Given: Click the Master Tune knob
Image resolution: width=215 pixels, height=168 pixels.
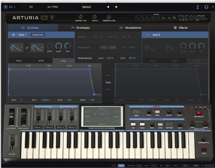Looking at the screenshot, I should tap(81, 17).
